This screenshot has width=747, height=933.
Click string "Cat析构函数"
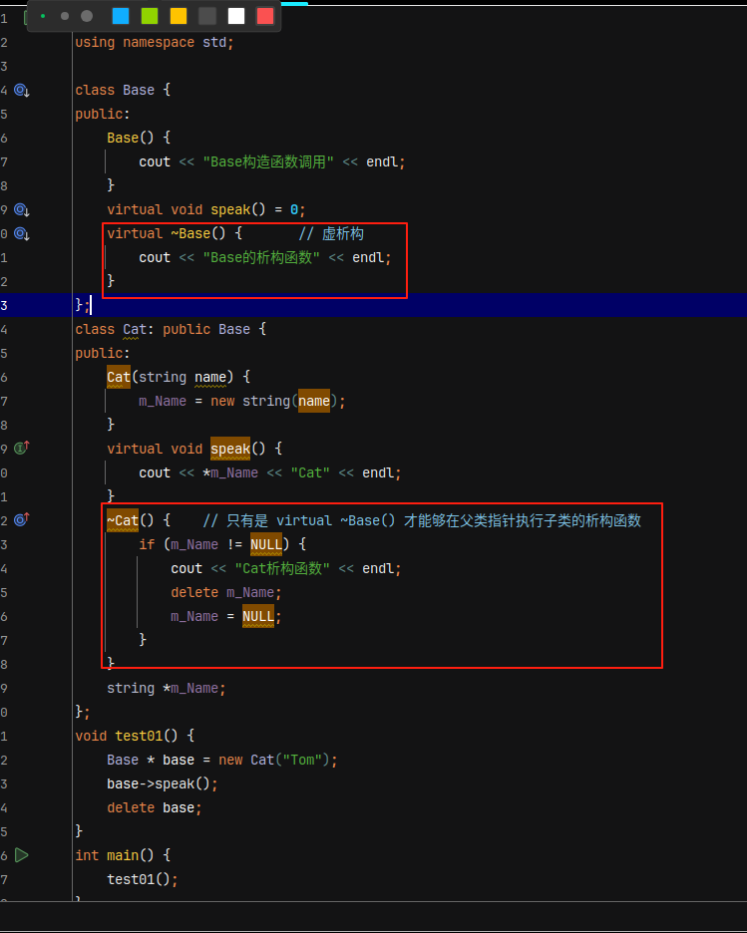point(282,568)
